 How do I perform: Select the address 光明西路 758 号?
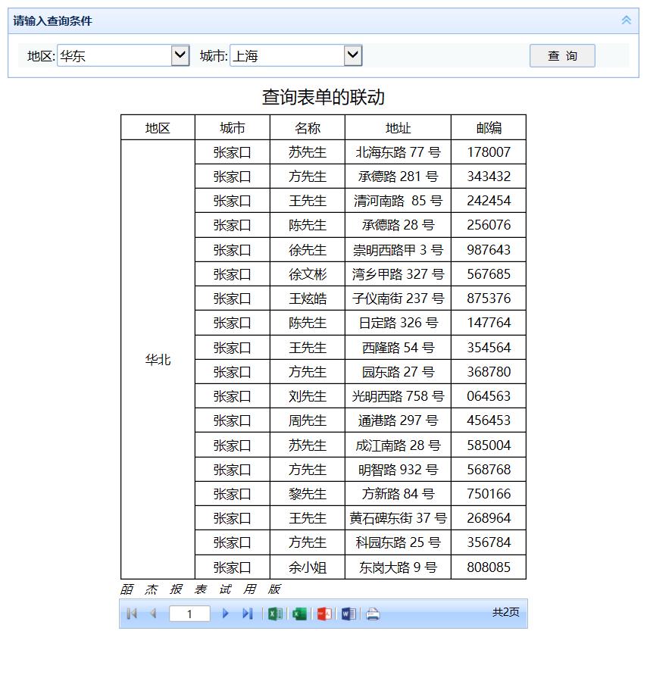(398, 396)
